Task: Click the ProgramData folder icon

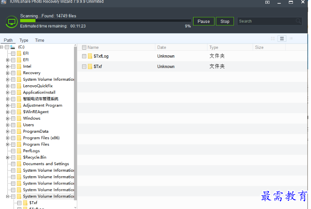Action: 19,132
